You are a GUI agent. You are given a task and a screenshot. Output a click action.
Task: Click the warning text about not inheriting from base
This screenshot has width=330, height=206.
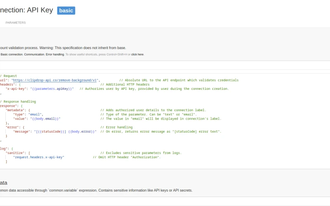[83, 48]
